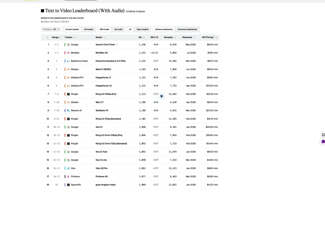Click the Alibaba logo in the Wan 2.7 row
The width and height of the screenshot is (325, 232).
pyautogui.click(x=68, y=102)
